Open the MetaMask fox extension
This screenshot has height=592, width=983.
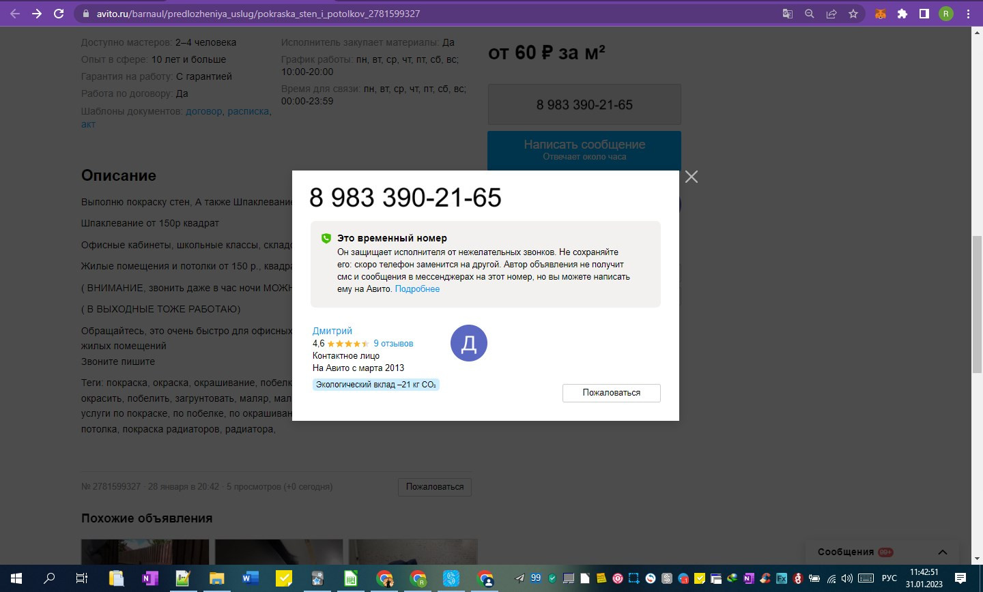click(x=881, y=14)
